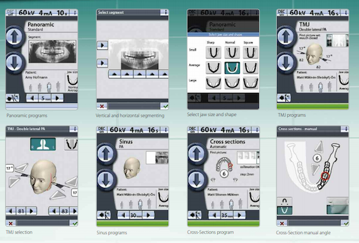Increase the 35 mm value on Cross sections screen
359x243 pixels.
tap(239, 215)
